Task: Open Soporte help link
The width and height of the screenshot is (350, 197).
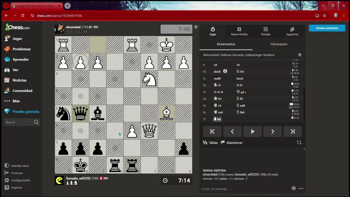Action: (x=13, y=187)
